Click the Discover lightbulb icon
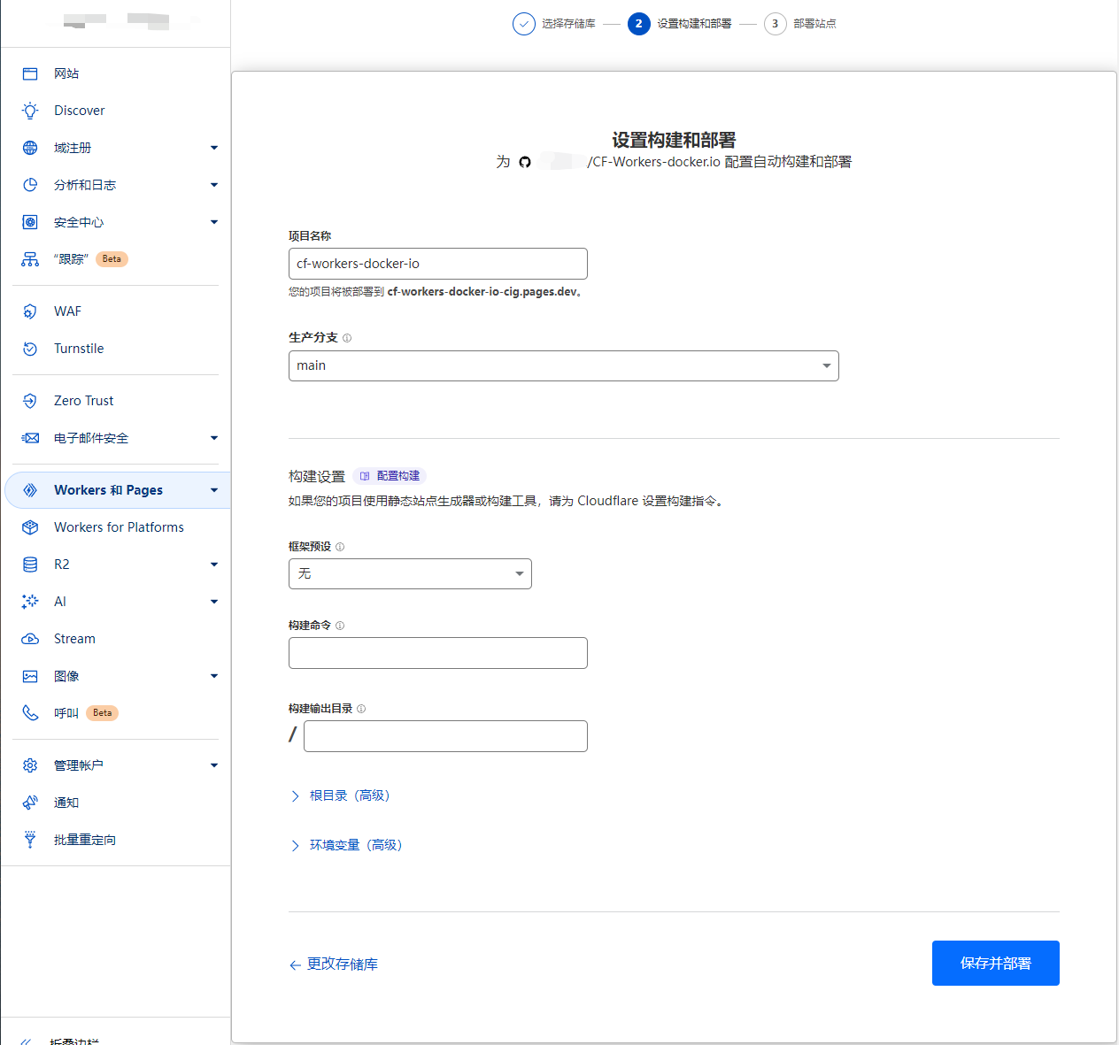 [x=30, y=111]
